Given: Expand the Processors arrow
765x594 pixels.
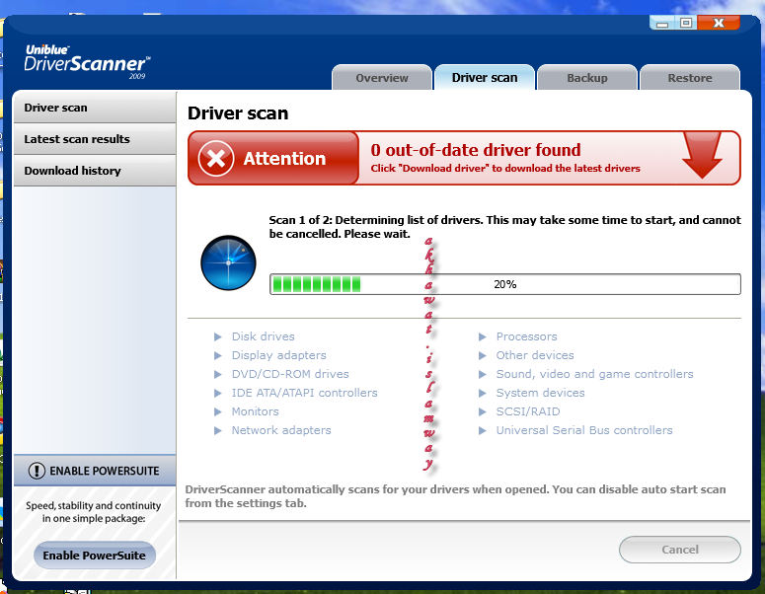Looking at the screenshot, I should click(482, 337).
